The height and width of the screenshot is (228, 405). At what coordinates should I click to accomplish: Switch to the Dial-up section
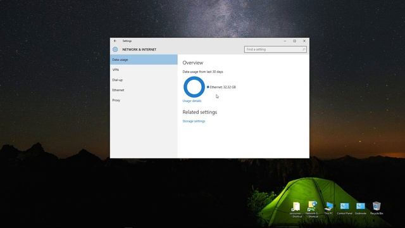[x=144, y=80]
